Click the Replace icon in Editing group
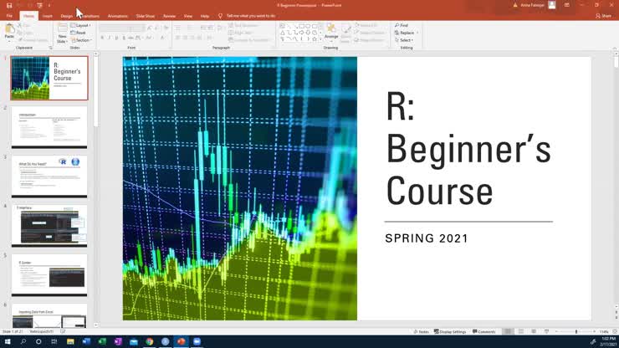Viewport: 619px width, 348px height. click(x=397, y=33)
